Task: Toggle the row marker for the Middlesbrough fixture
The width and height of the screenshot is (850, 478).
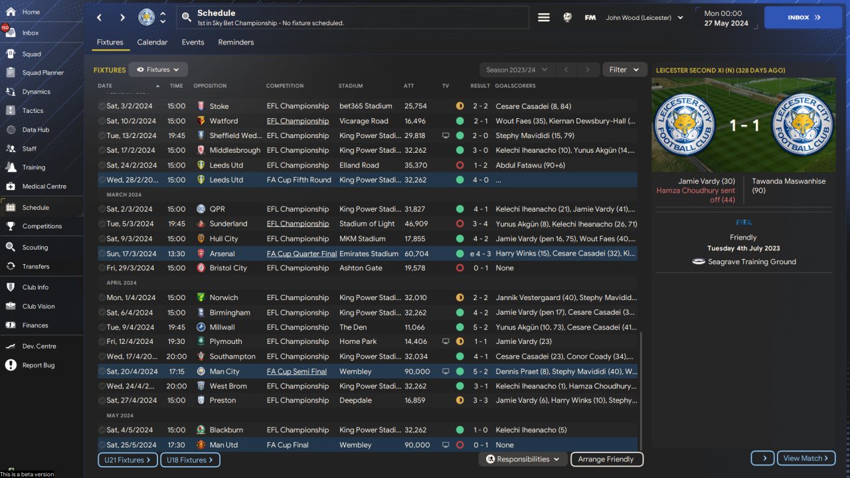Action: pos(102,151)
